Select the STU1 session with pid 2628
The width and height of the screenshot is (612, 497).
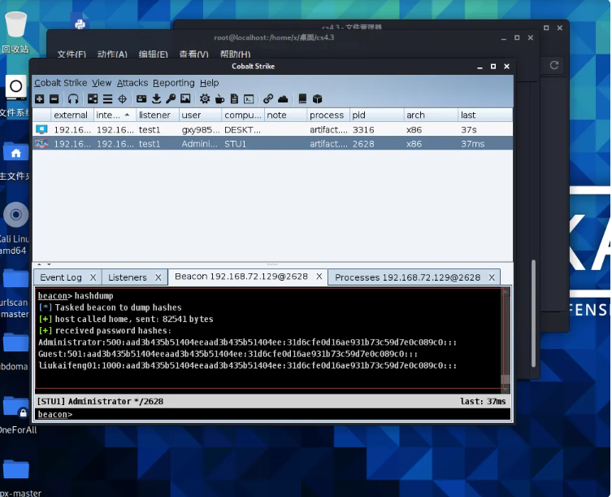click(x=272, y=144)
